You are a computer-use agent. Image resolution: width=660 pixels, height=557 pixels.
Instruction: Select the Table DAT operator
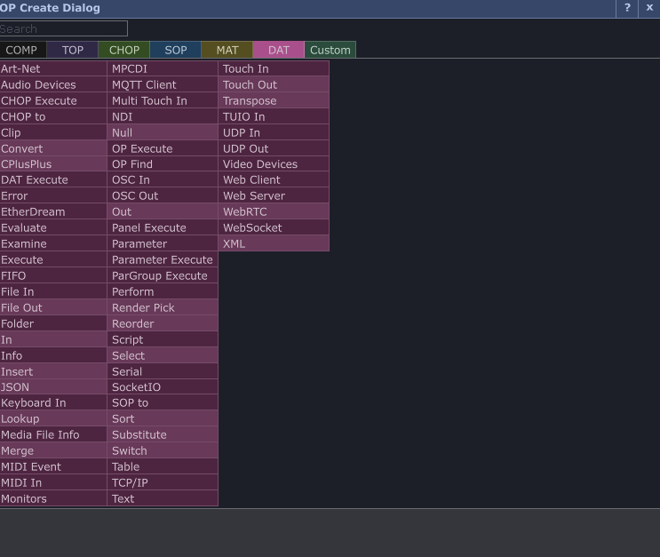coord(163,466)
